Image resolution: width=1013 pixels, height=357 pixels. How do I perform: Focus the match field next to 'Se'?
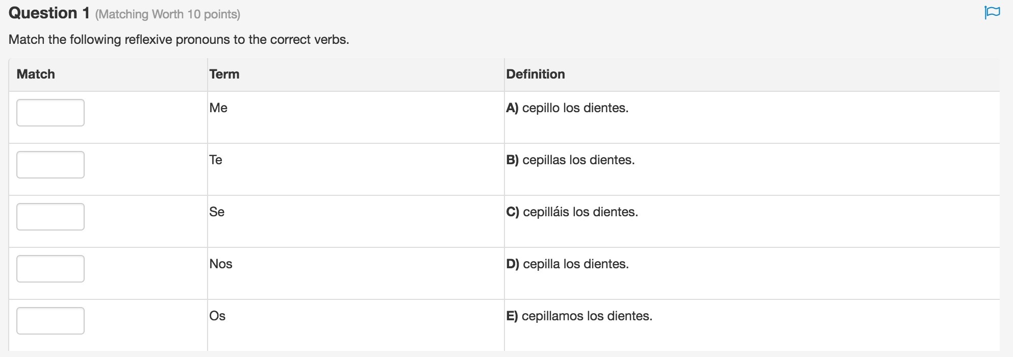coord(50,217)
